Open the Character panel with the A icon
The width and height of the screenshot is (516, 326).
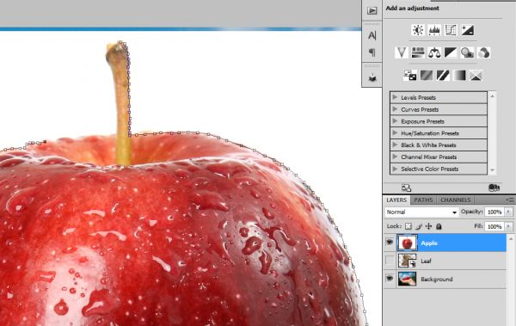[372, 35]
